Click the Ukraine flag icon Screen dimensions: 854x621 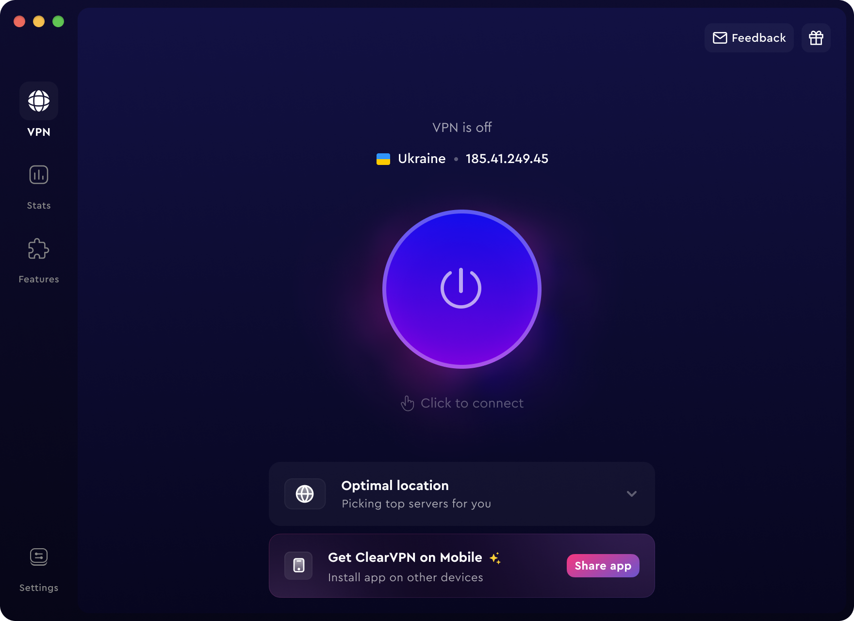coord(383,159)
